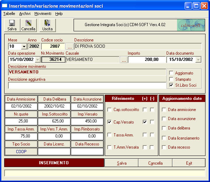Screen dimensions: 210x182
Task: Open the Help menu
Action: [59, 14]
